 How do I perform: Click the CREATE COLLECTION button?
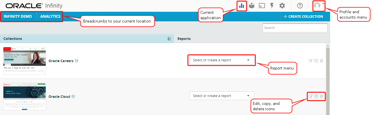click(x=303, y=17)
